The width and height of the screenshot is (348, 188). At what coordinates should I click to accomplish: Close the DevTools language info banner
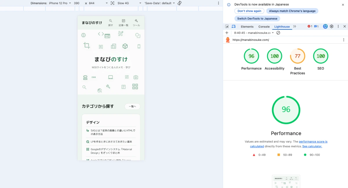343,5
